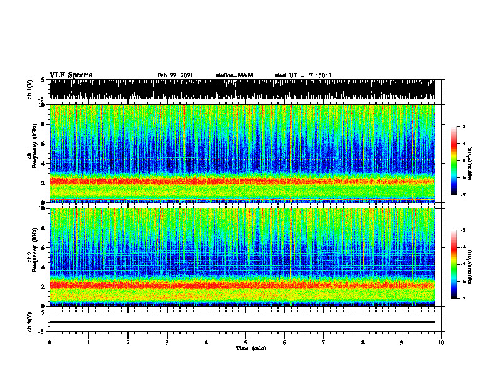497x384 pixels.
Task: Click the time axis tick label '9'
Action: pos(402,343)
